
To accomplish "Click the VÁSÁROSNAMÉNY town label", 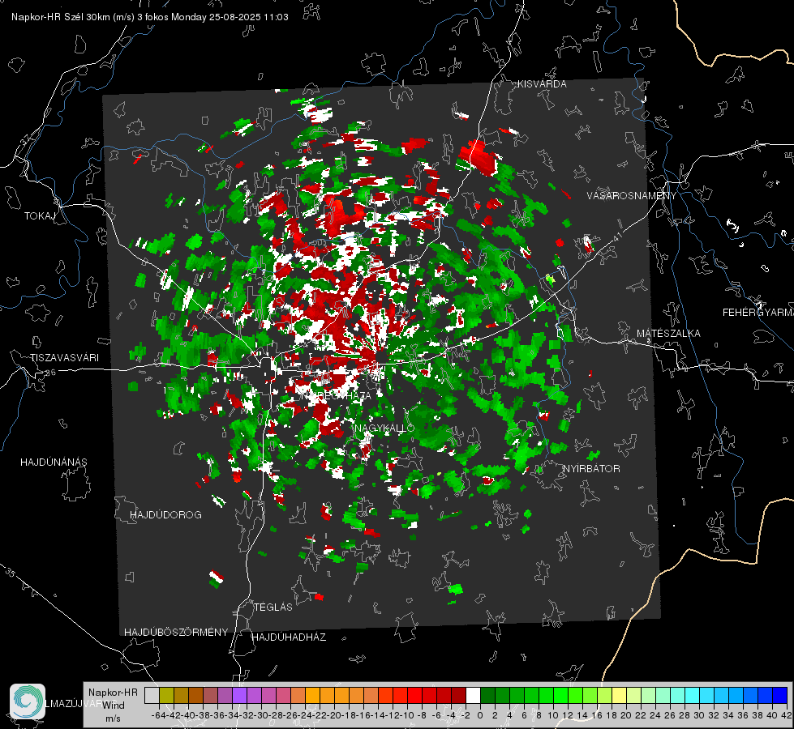I will tap(632, 196).
